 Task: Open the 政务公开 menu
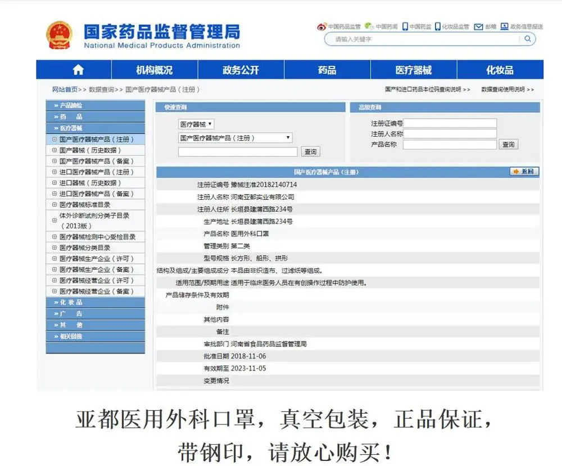click(x=241, y=70)
